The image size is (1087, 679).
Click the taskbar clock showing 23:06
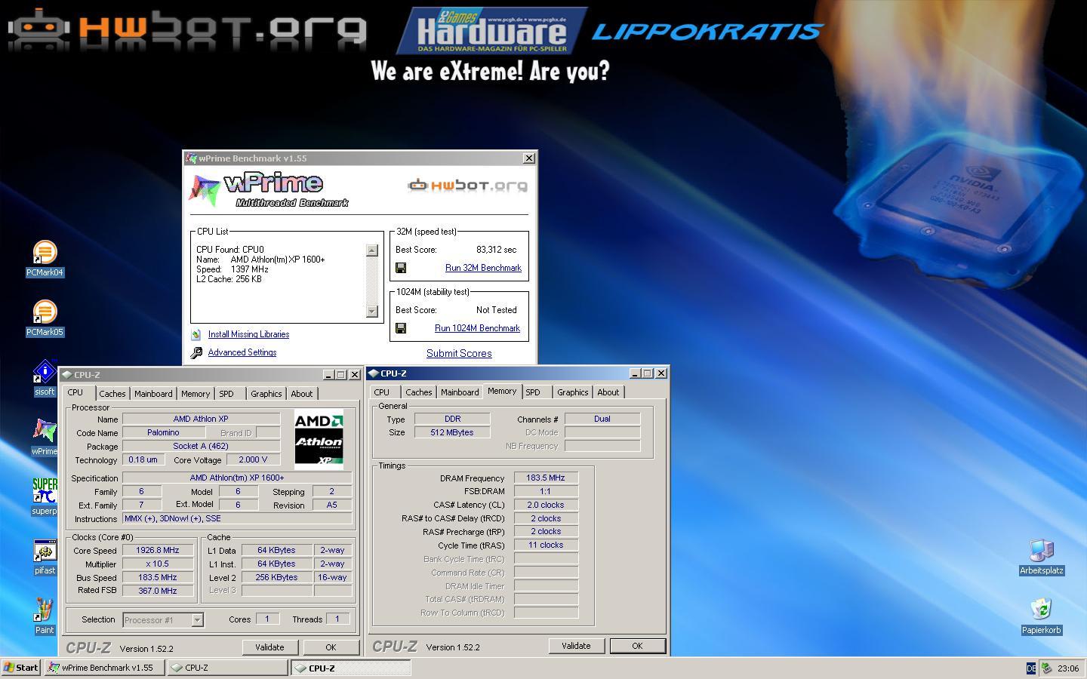[1068, 668]
